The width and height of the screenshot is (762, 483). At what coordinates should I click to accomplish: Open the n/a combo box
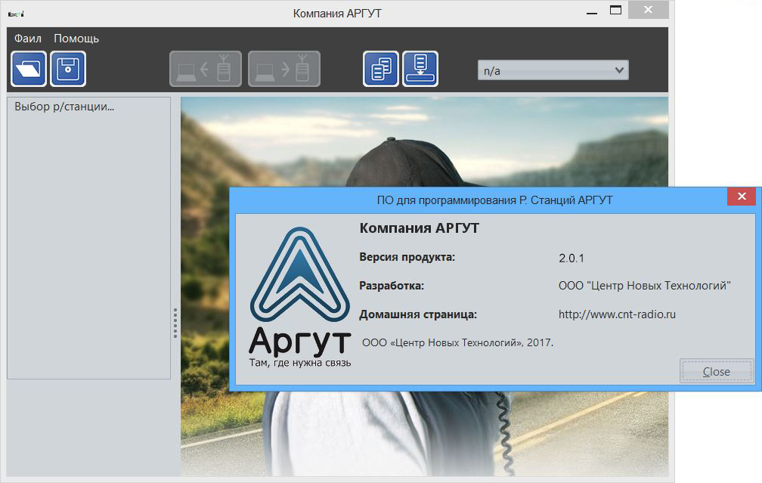[544, 70]
